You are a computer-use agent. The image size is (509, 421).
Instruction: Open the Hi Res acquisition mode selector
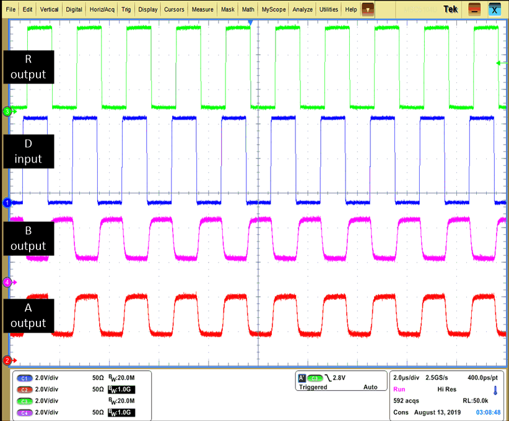(x=446, y=389)
